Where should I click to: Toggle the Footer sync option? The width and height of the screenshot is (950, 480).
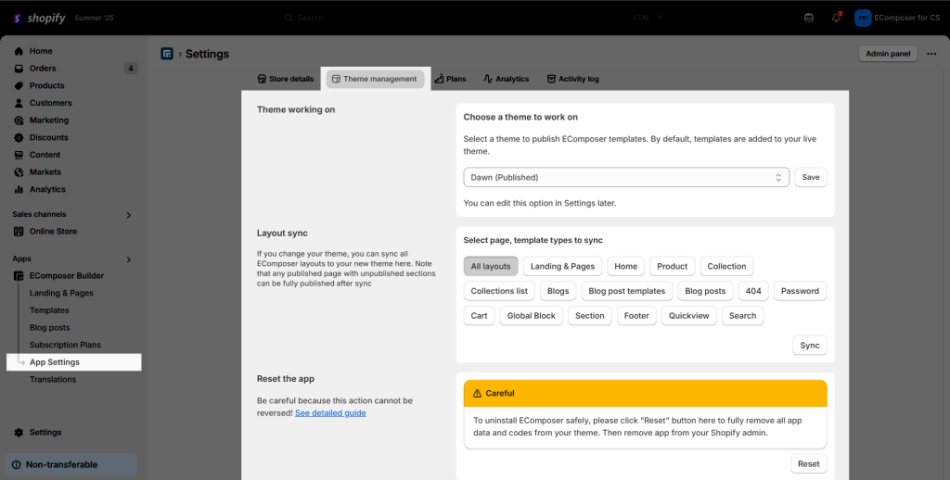[636, 316]
